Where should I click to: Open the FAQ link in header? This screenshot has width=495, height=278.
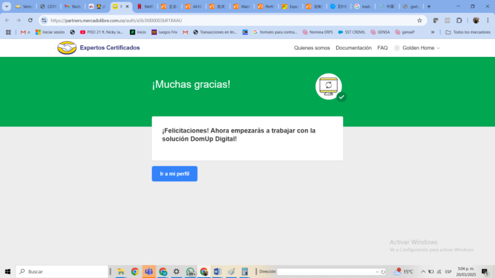click(382, 48)
